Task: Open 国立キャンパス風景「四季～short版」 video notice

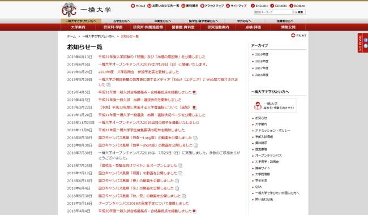Action: (146, 145)
